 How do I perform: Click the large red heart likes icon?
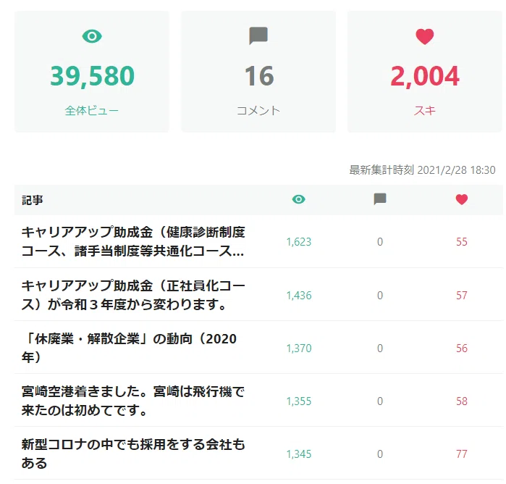425,36
